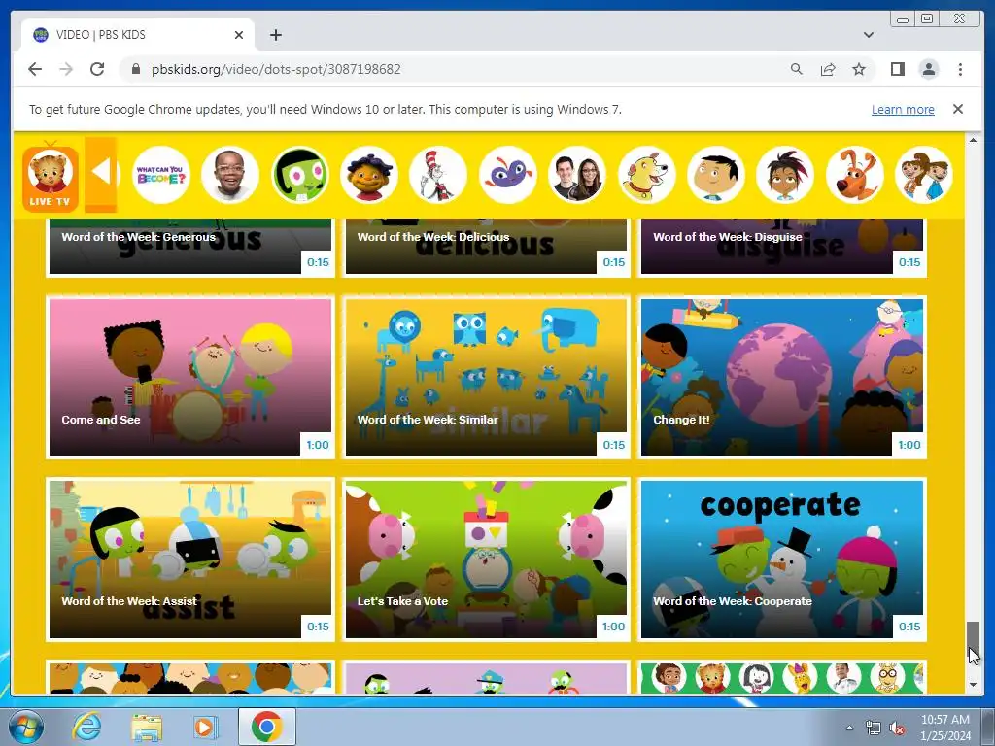Open Sid the Science Kid show icon

pos(368,175)
